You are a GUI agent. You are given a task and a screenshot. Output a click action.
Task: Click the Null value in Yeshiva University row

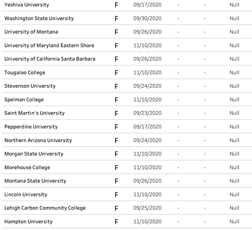pyautogui.click(x=234, y=5)
